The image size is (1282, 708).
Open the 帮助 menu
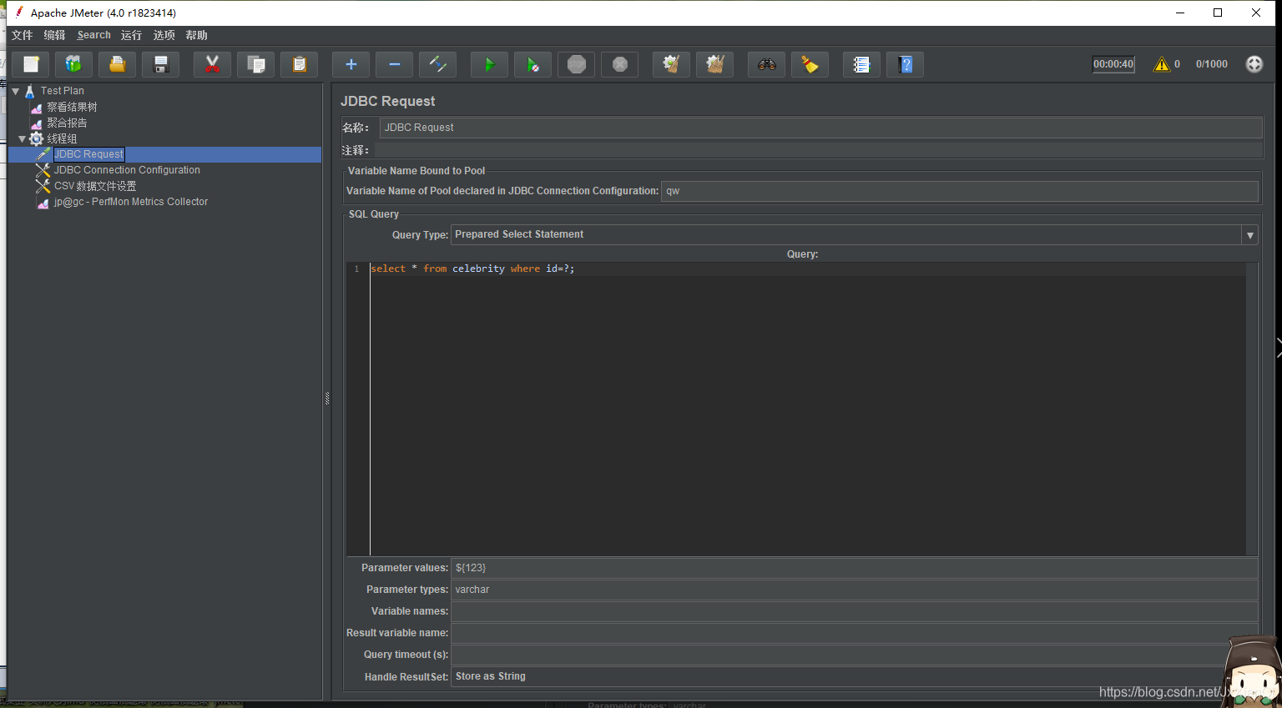click(197, 35)
